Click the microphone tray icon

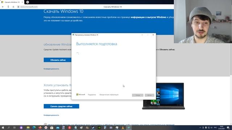(206, 127)
